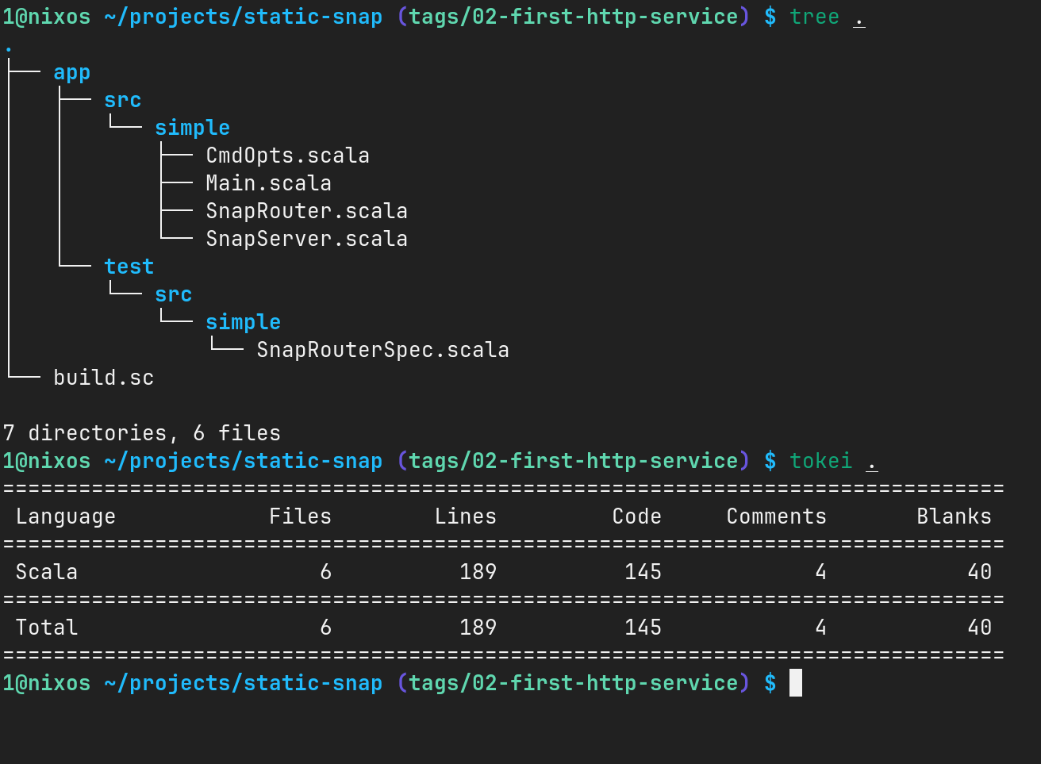Click the Comments column header
The height and width of the screenshot is (764, 1041).
point(776,516)
